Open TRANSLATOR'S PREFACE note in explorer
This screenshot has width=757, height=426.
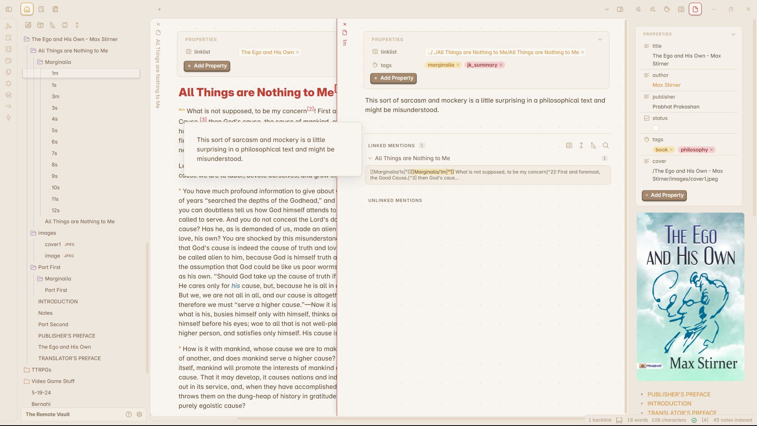[x=69, y=358]
